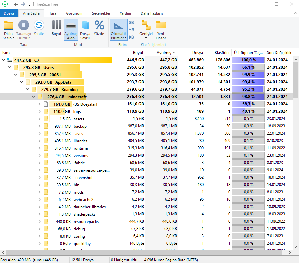
Task: Click the screenshots folder icon
Action: pyautogui.click(x=46, y=177)
